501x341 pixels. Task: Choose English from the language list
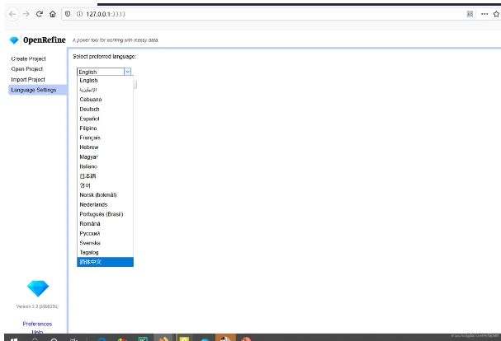point(105,81)
